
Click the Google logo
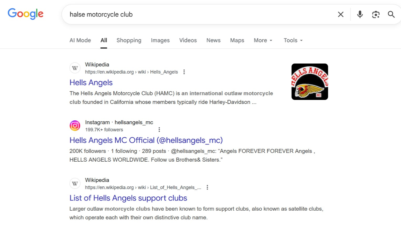pyautogui.click(x=26, y=14)
